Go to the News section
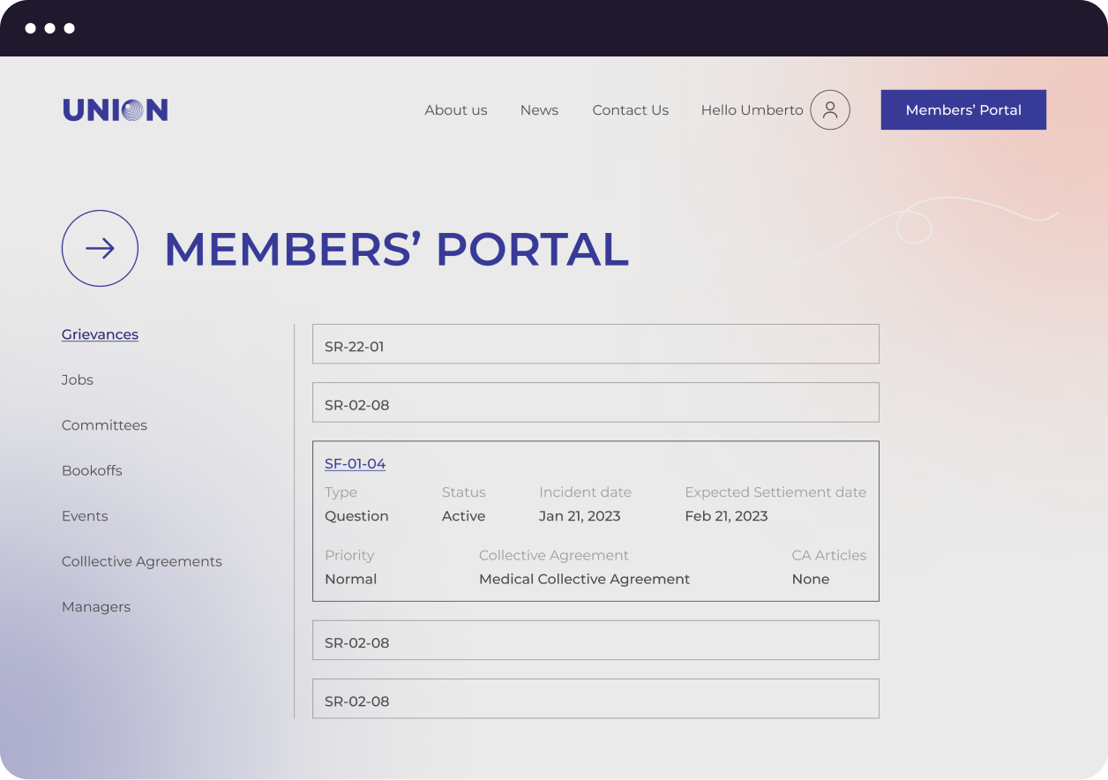This screenshot has height=780, width=1108. point(539,110)
